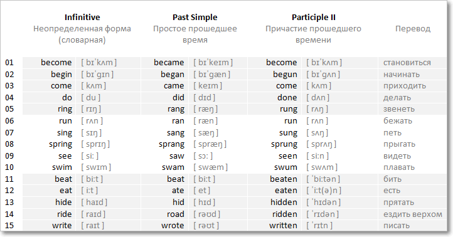Click the Перевод column header
Viewport: 453px width, 237px height.
click(413, 29)
